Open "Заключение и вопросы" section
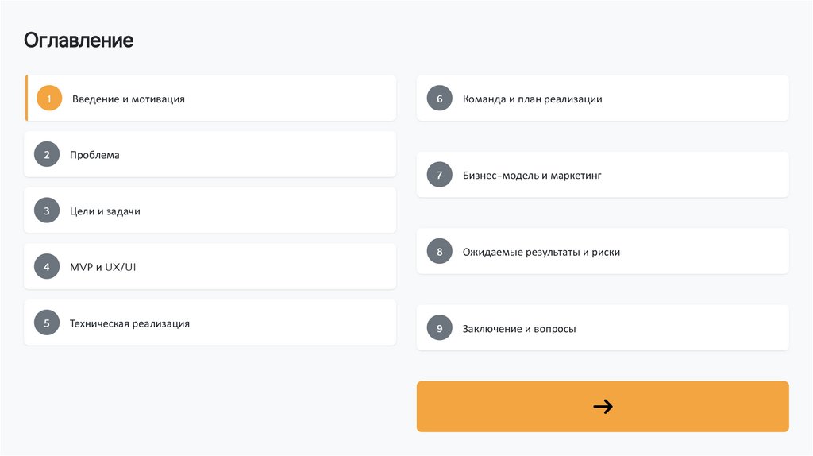 (519, 328)
